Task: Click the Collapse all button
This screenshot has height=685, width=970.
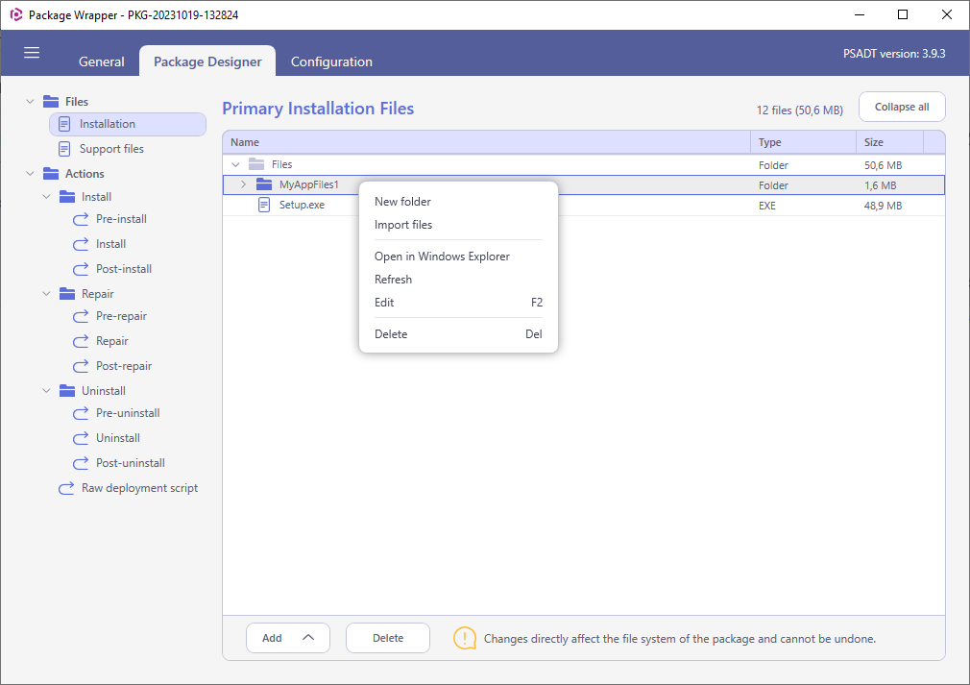Action: click(x=902, y=107)
